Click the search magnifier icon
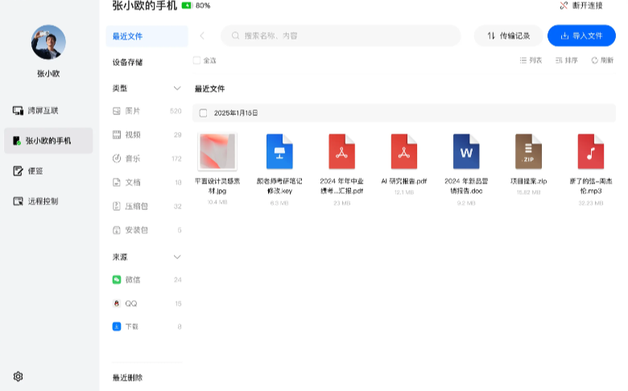The width and height of the screenshot is (628, 391). tap(235, 36)
